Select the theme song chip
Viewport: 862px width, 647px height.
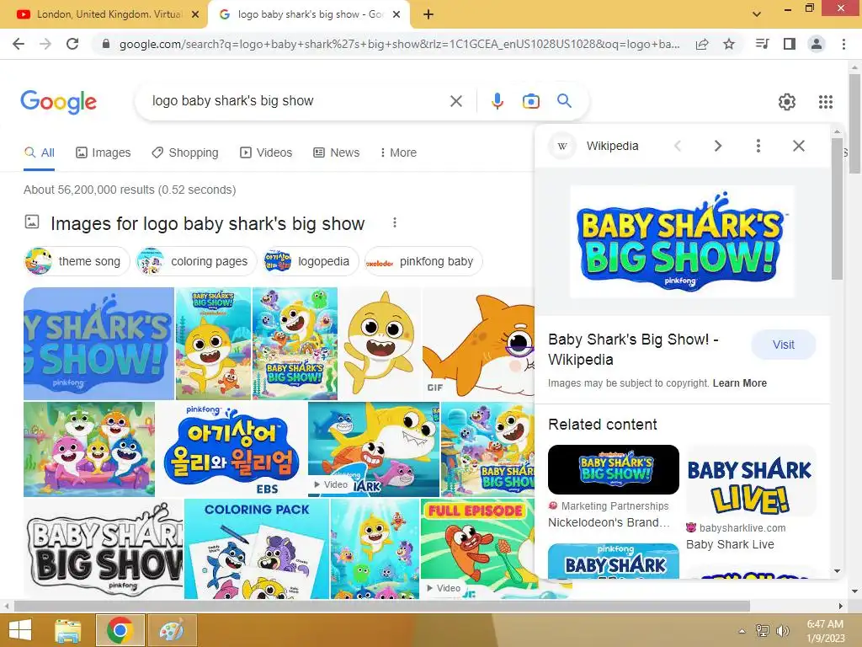pyautogui.click(x=77, y=261)
